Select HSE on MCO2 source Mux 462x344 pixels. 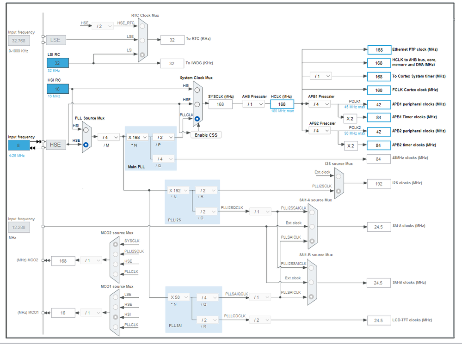pos(115,264)
